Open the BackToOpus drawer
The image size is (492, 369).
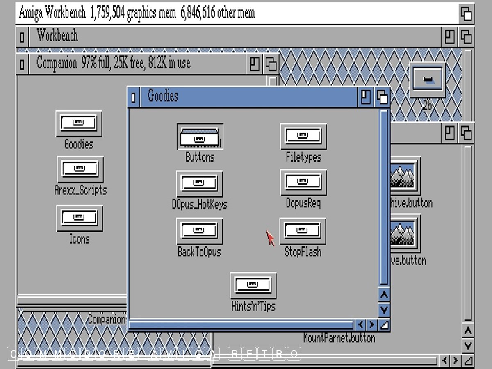200,231
